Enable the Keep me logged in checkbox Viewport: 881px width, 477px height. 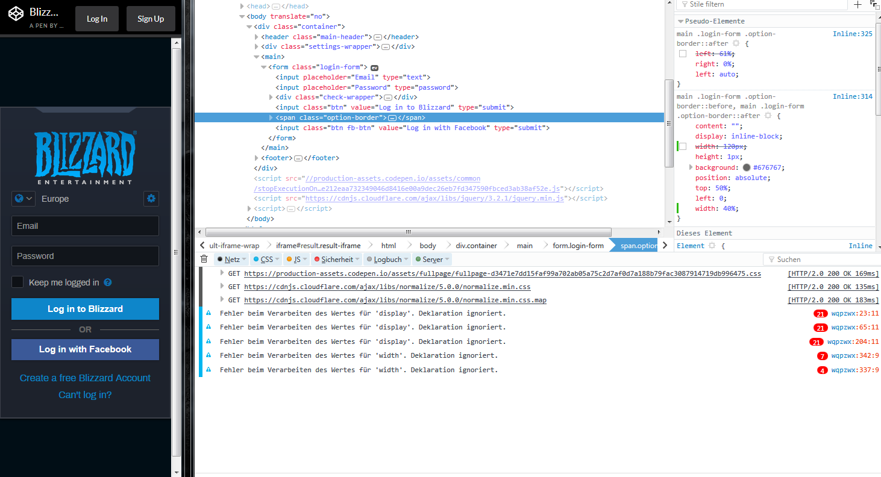(x=17, y=282)
